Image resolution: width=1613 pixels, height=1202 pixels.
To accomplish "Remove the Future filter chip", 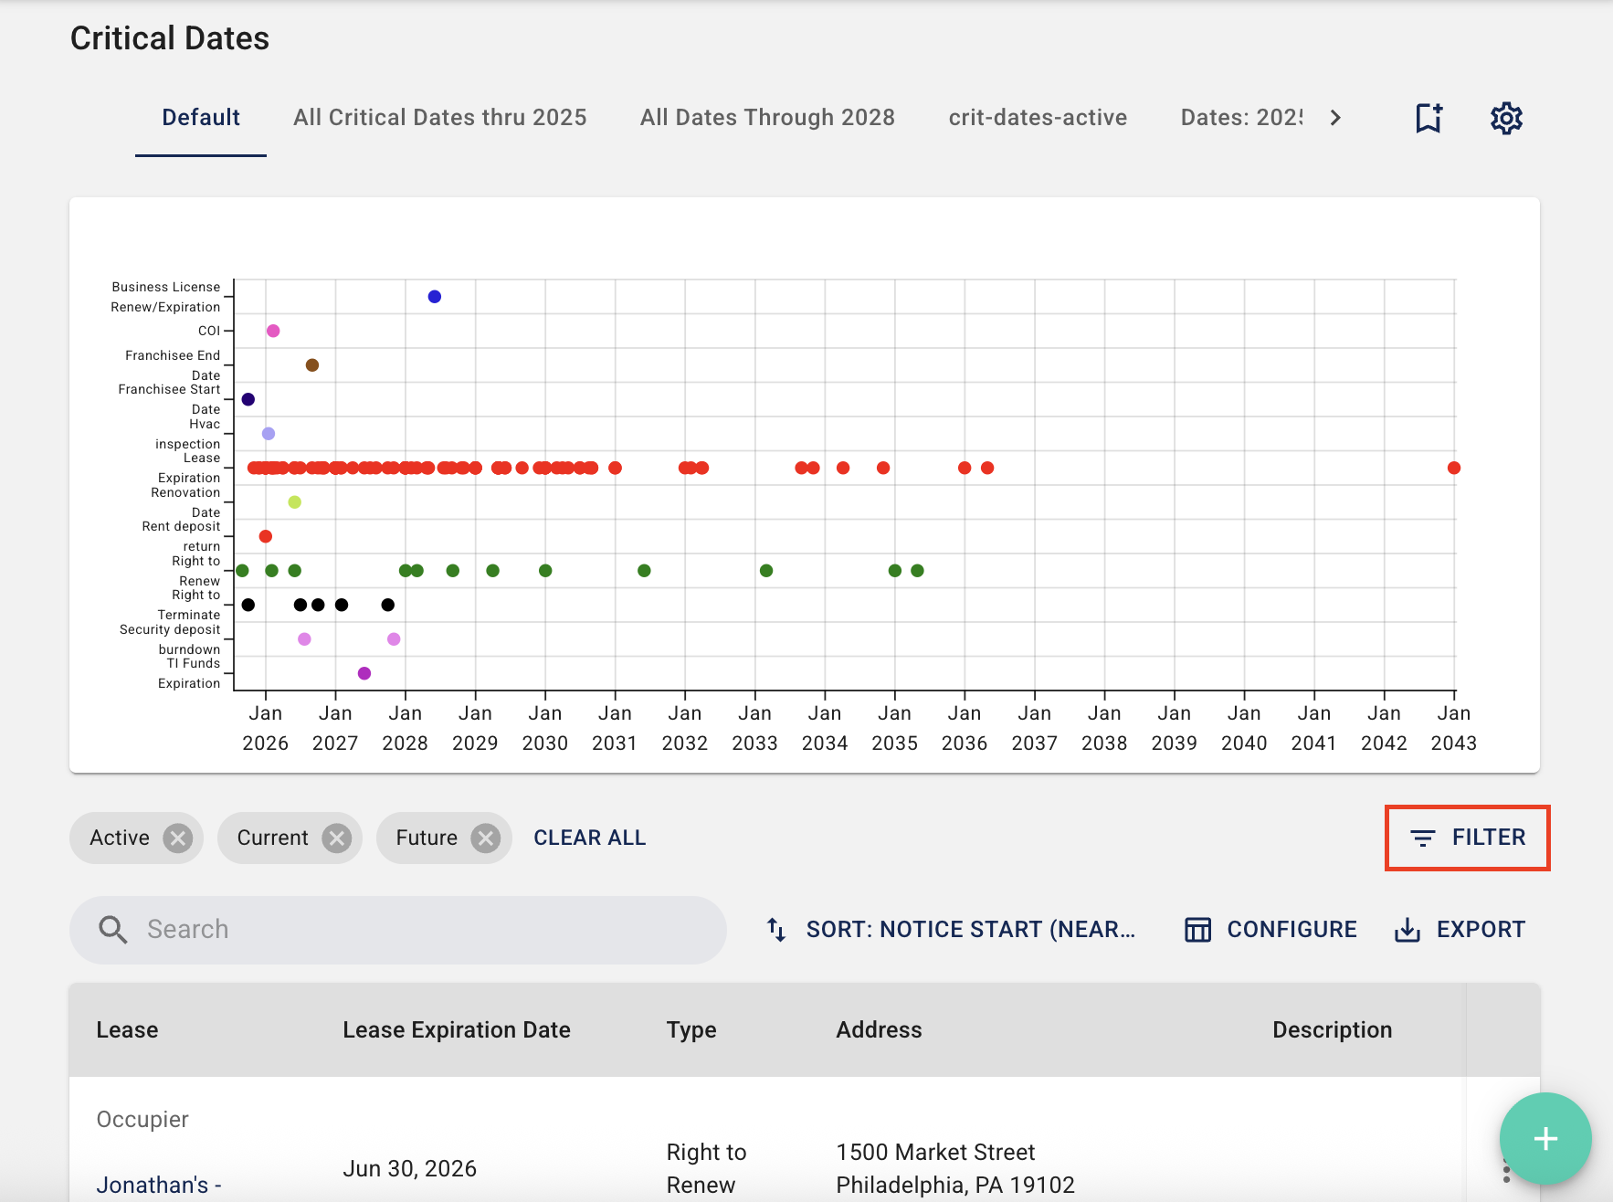I will pos(486,838).
